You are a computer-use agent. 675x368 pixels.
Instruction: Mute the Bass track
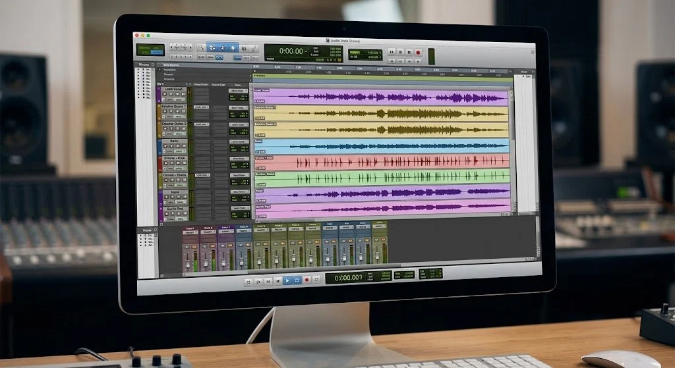[x=185, y=146]
